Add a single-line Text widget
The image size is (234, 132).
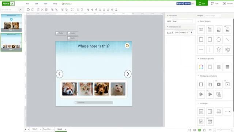click(x=201, y=29)
